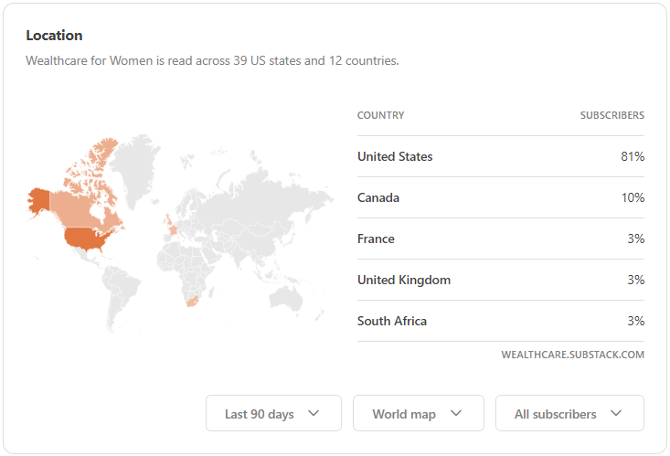Click the 81% subscribers value
The image size is (670, 456).
pyautogui.click(x=633, y=156)
